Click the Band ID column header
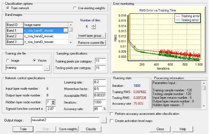209x134 pixels. point(15,25)
